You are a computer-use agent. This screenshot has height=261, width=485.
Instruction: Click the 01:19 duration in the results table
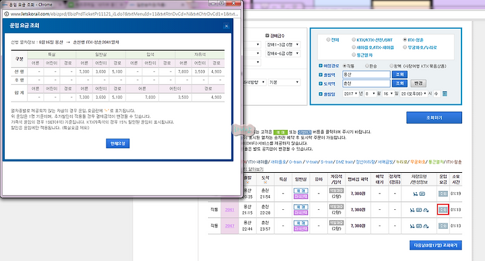[x=455, y=194]
